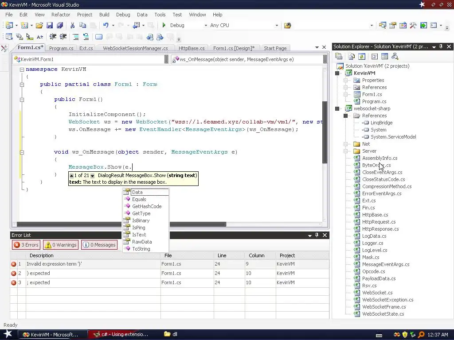This screenshot has height=340, width=454.
Task: Open the Any CPU platform dropdown
Action: (277, 25)
